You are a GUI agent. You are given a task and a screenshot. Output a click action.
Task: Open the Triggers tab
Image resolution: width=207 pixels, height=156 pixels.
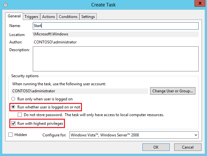[31, 17]
